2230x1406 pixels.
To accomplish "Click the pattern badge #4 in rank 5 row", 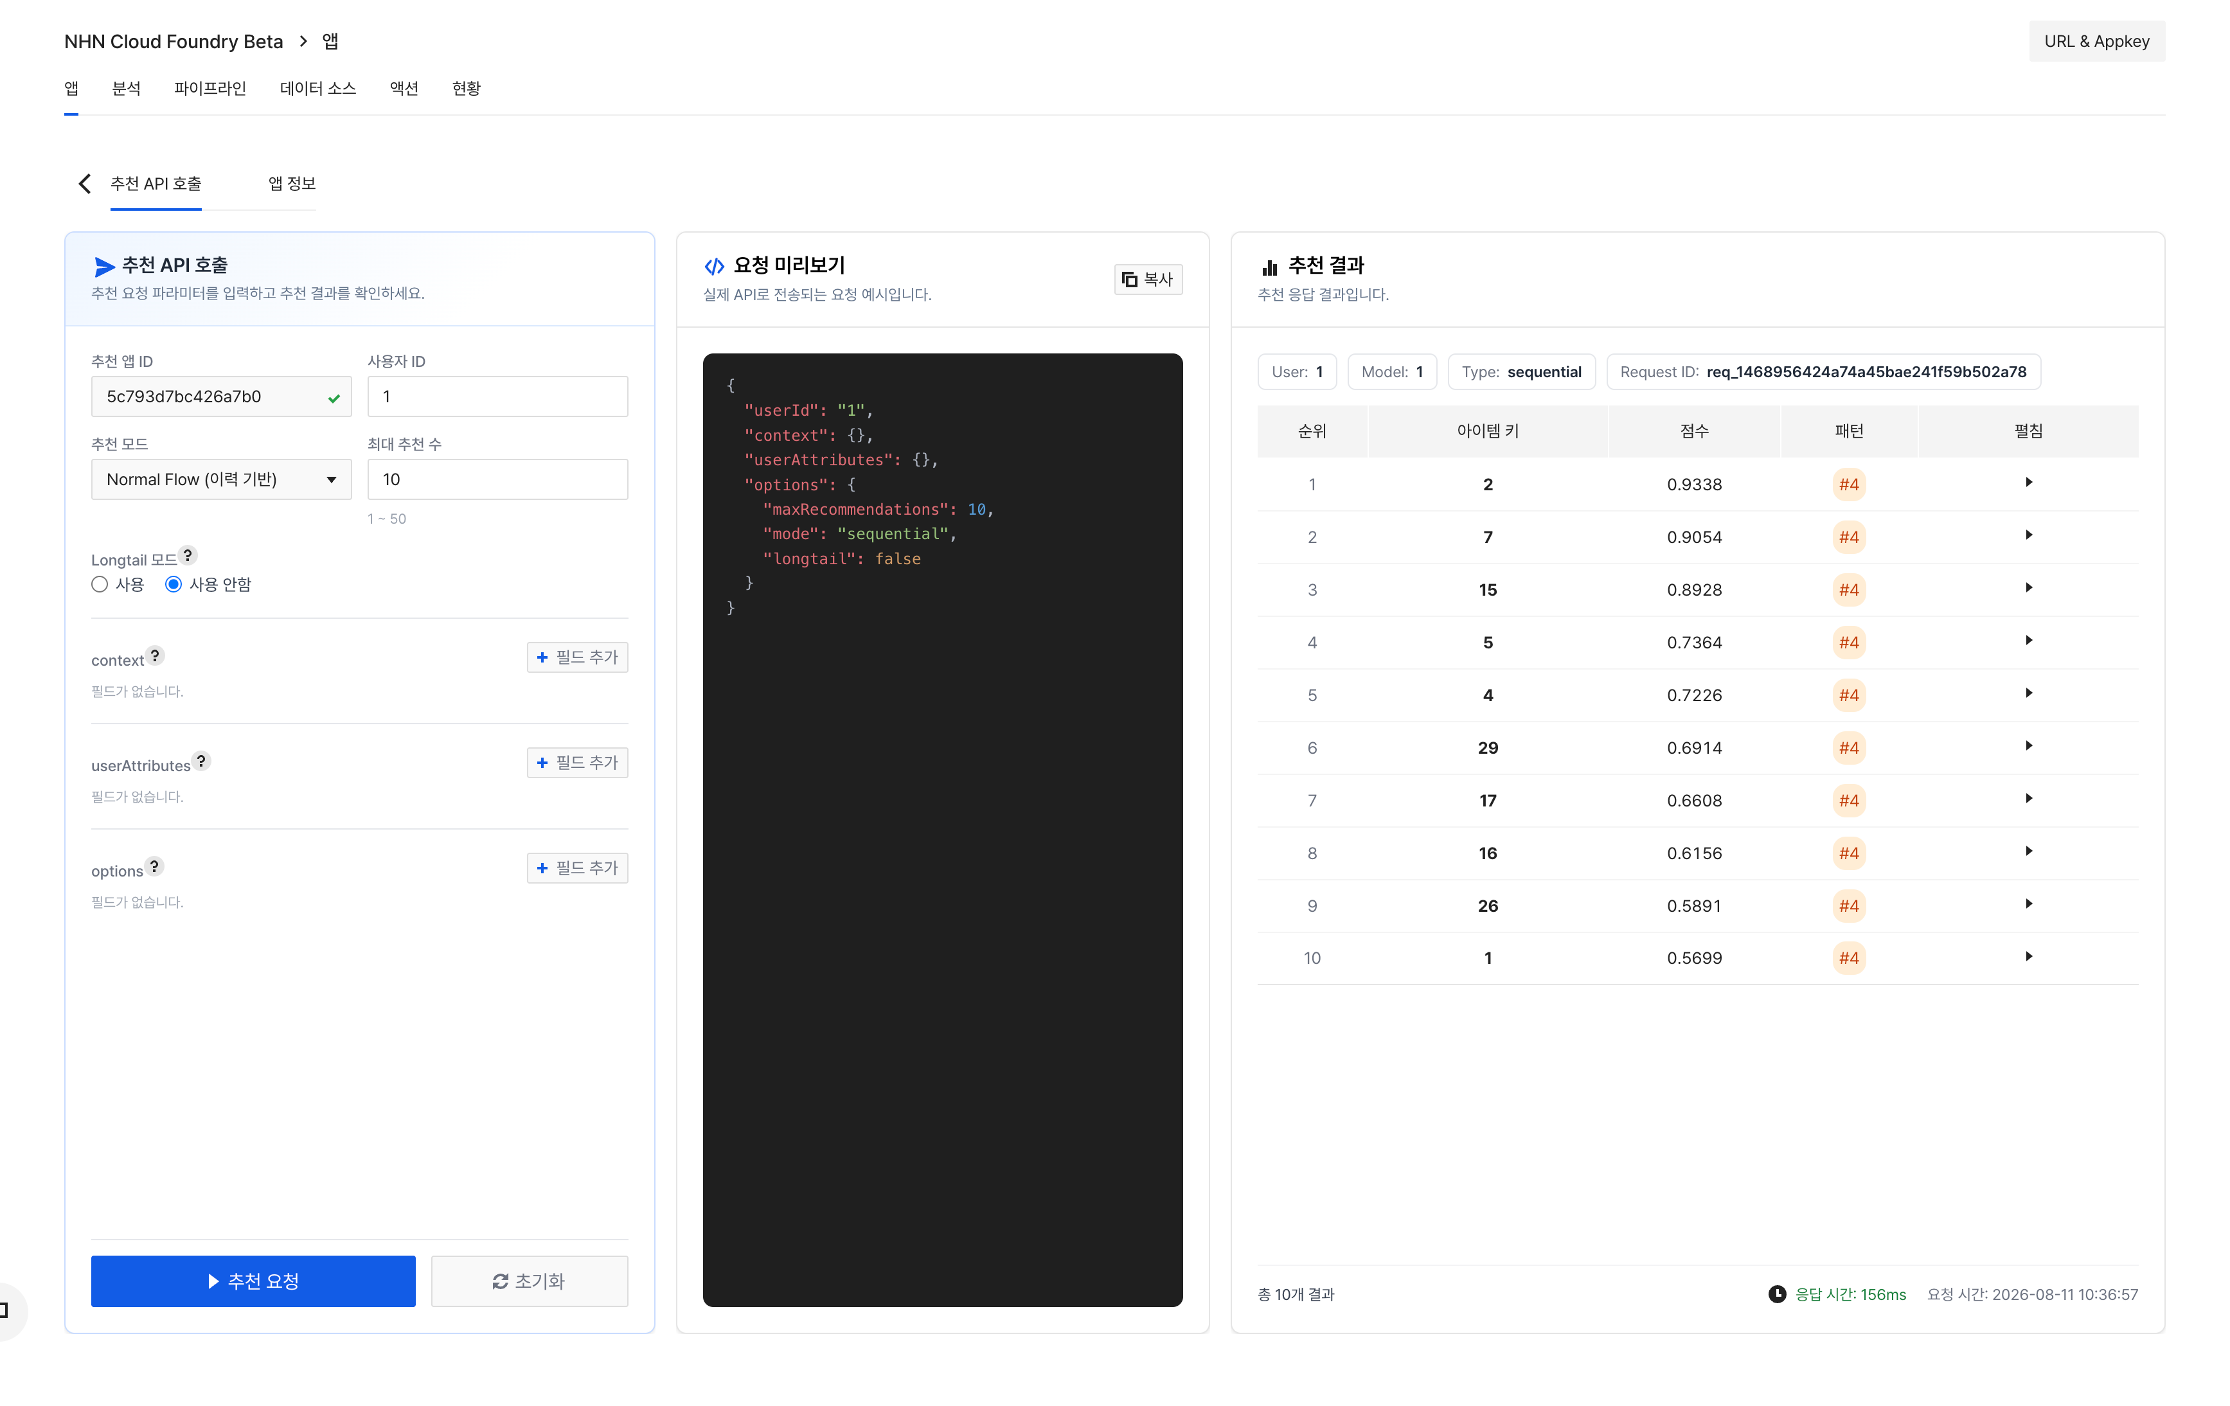I will point(1848,695).
